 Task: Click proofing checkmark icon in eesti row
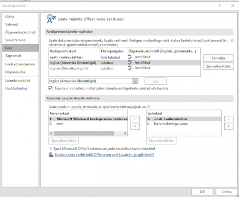pos(130,57)
